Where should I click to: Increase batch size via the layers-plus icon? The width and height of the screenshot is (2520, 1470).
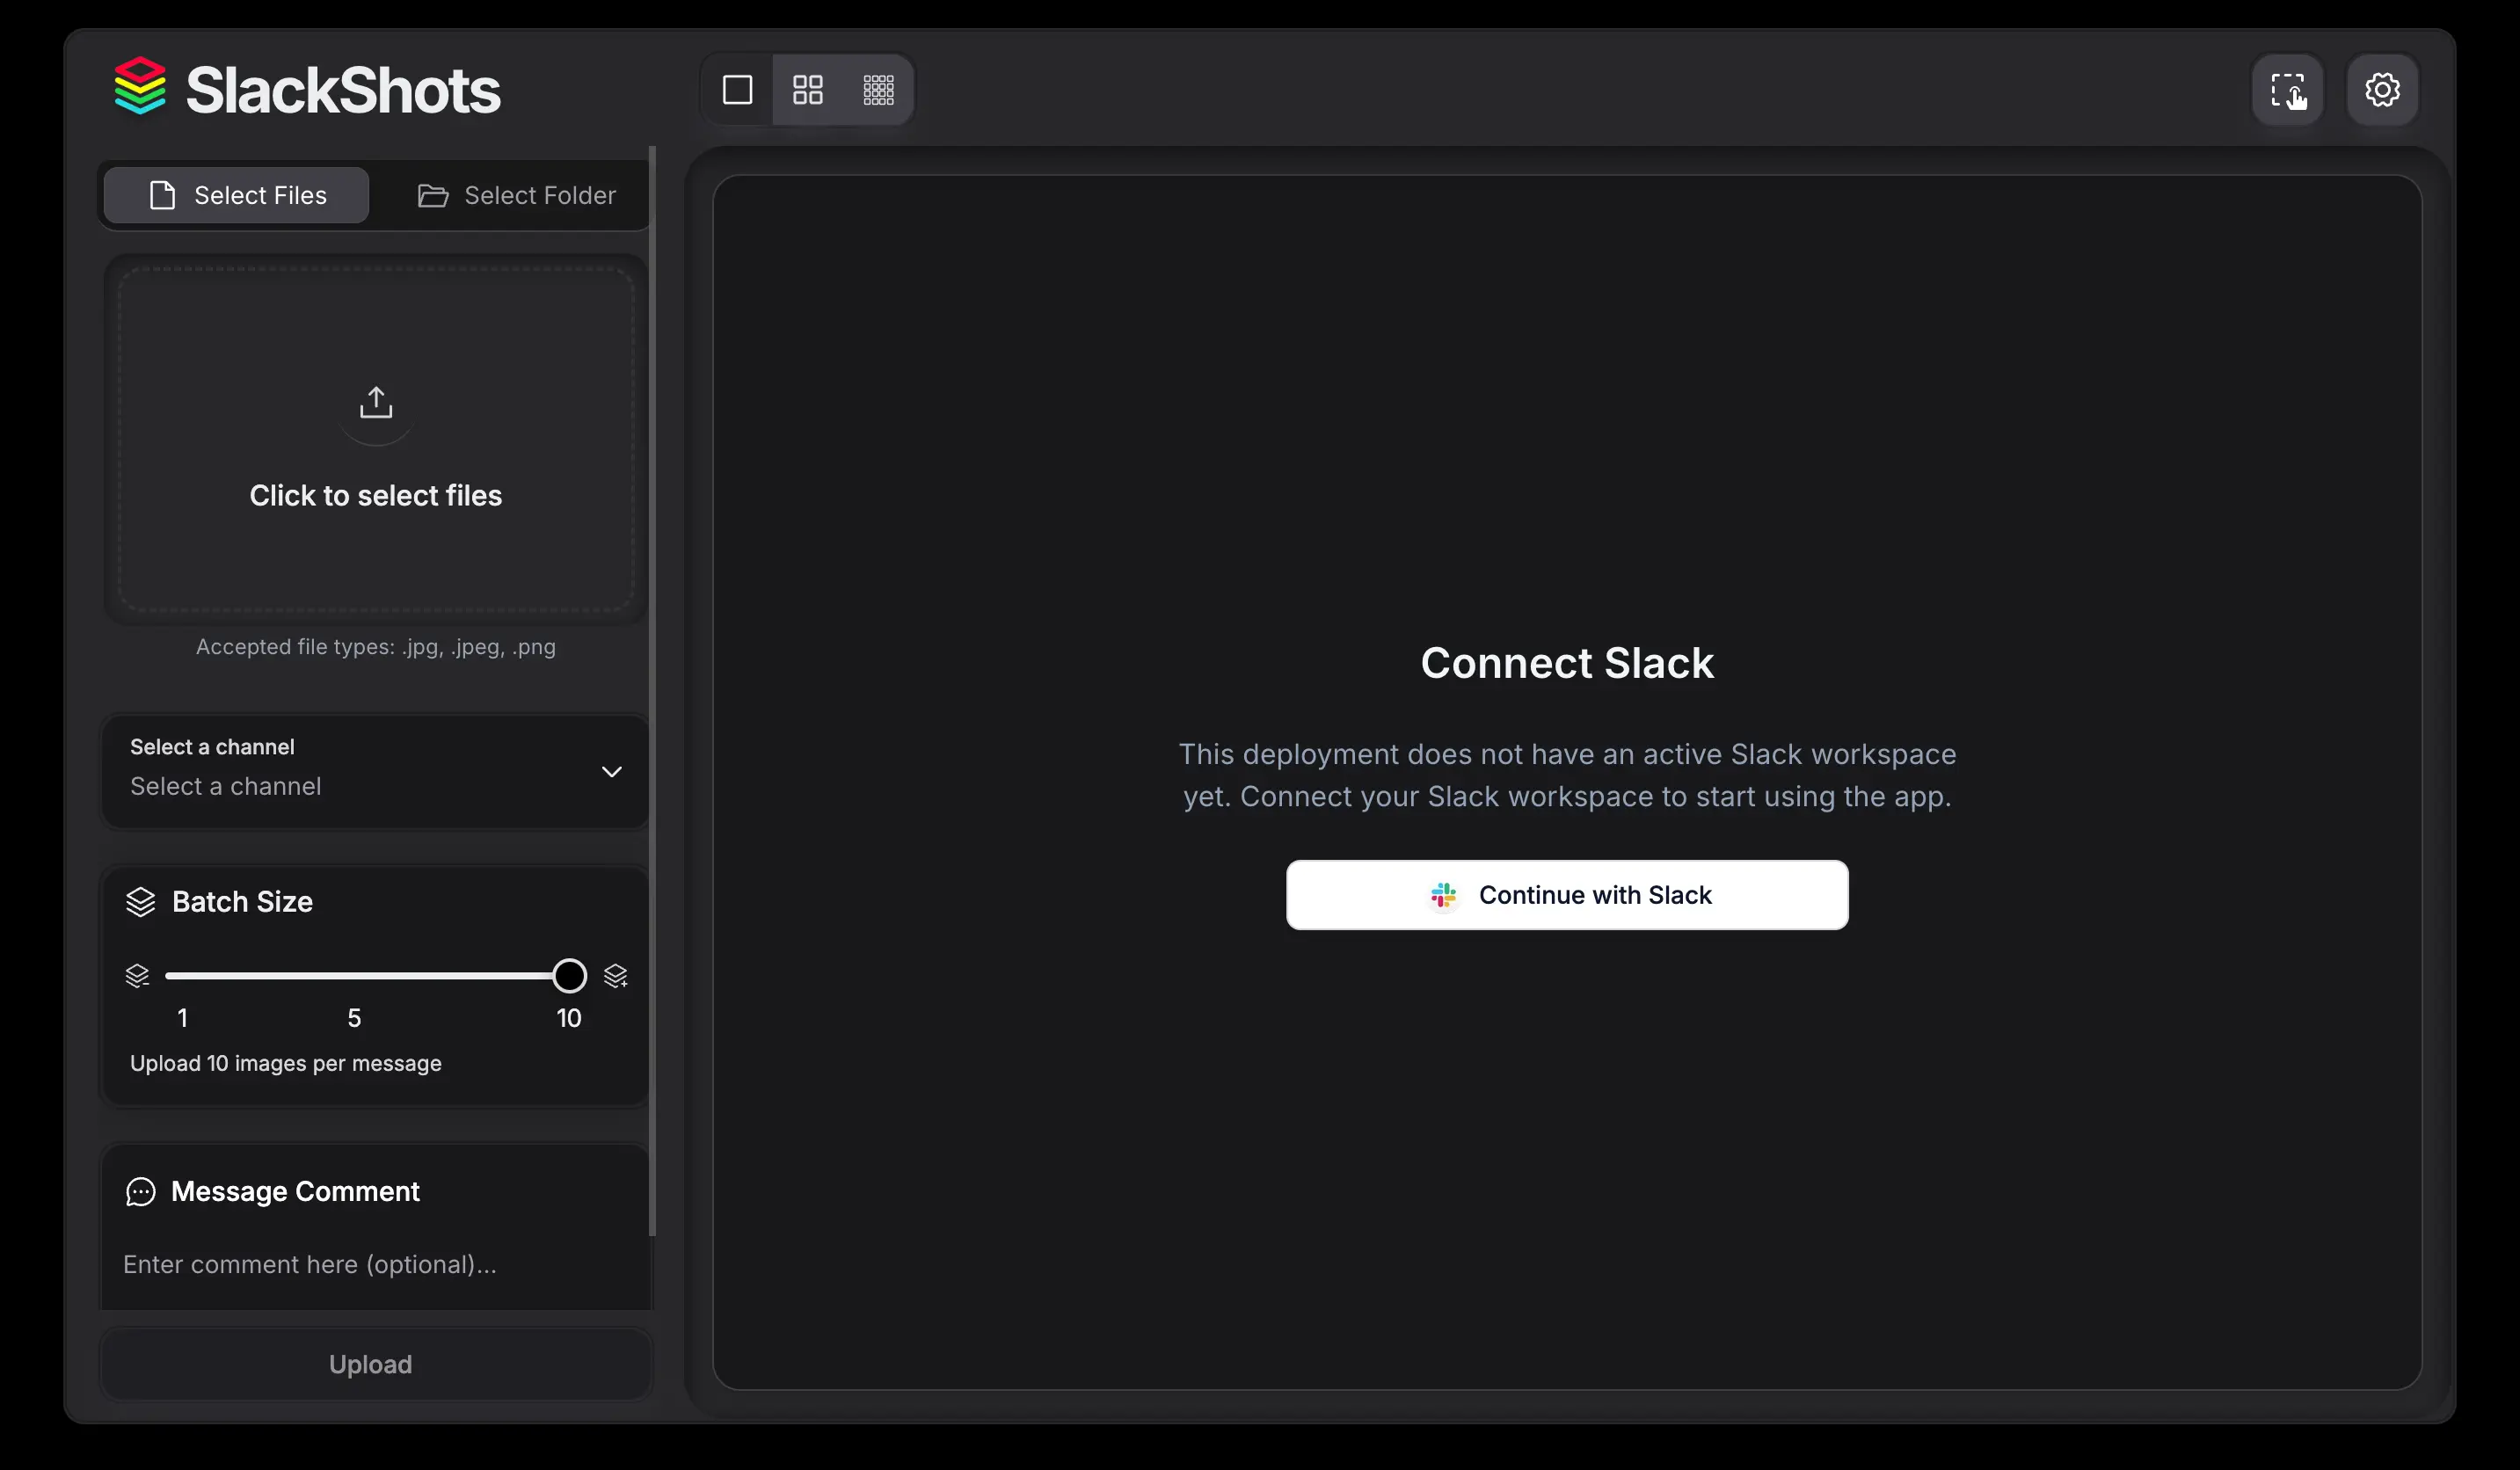616,975
